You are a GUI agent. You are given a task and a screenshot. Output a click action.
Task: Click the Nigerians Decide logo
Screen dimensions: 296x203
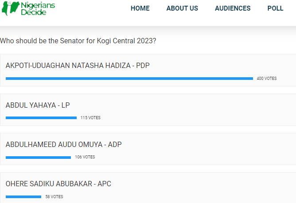click(28, 8)
